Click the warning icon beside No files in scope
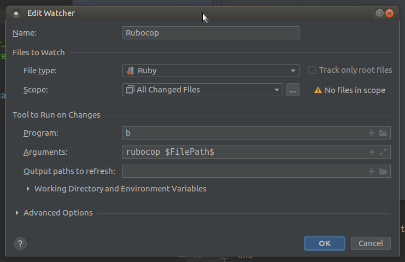This screenshot has height=262, width=405. [318, 90]
